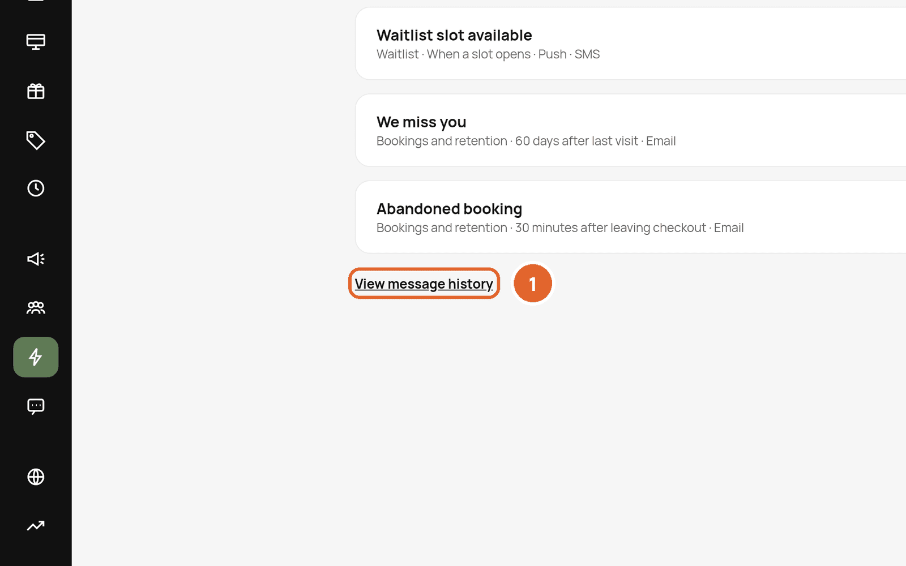Click the globe icon in the sidebar

pos(36,477)
